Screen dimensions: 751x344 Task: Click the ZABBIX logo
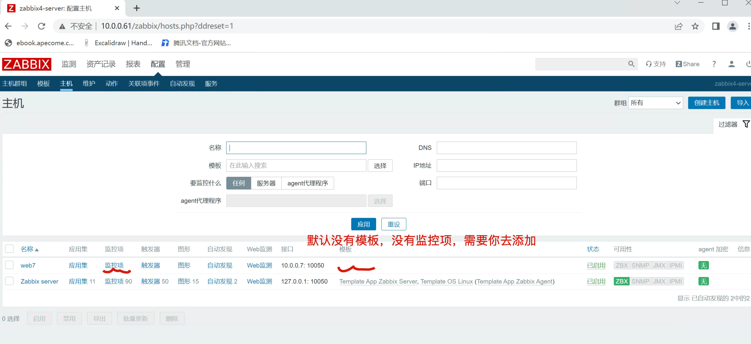[x=27, y=64]
